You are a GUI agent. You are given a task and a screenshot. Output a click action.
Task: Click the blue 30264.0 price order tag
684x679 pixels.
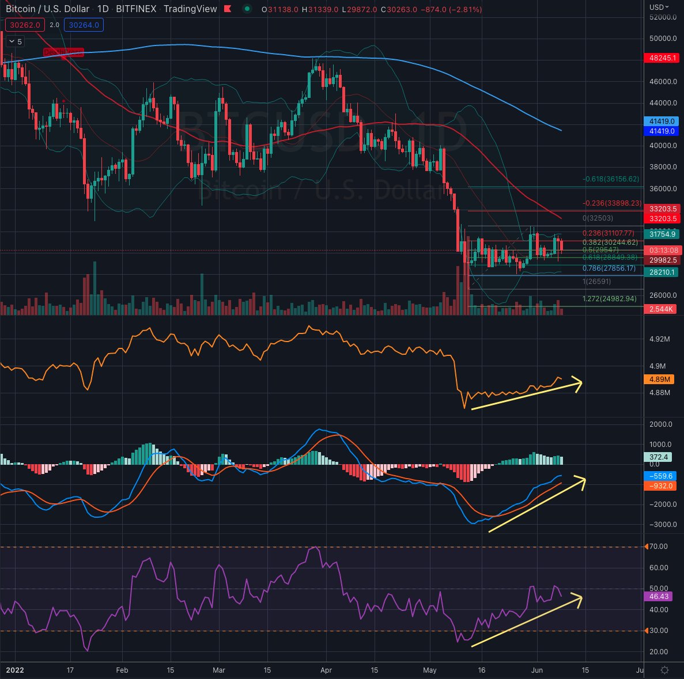coord(83,25)
